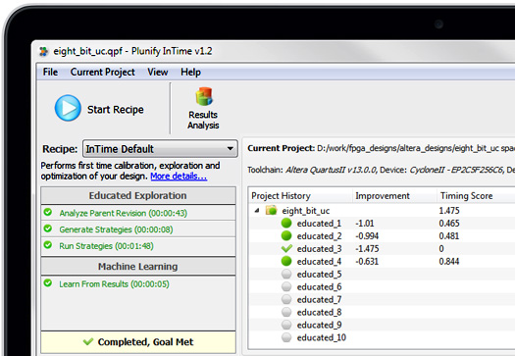Click the Plunify InTime app icon in title bar
The width and height of the screenshot is (515, 356).
pyautogui.click(x=44, y=52)
